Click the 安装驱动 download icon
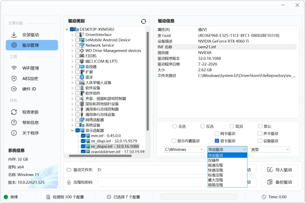Viewport: 305px width, 203px height. (x=14, y=35)
